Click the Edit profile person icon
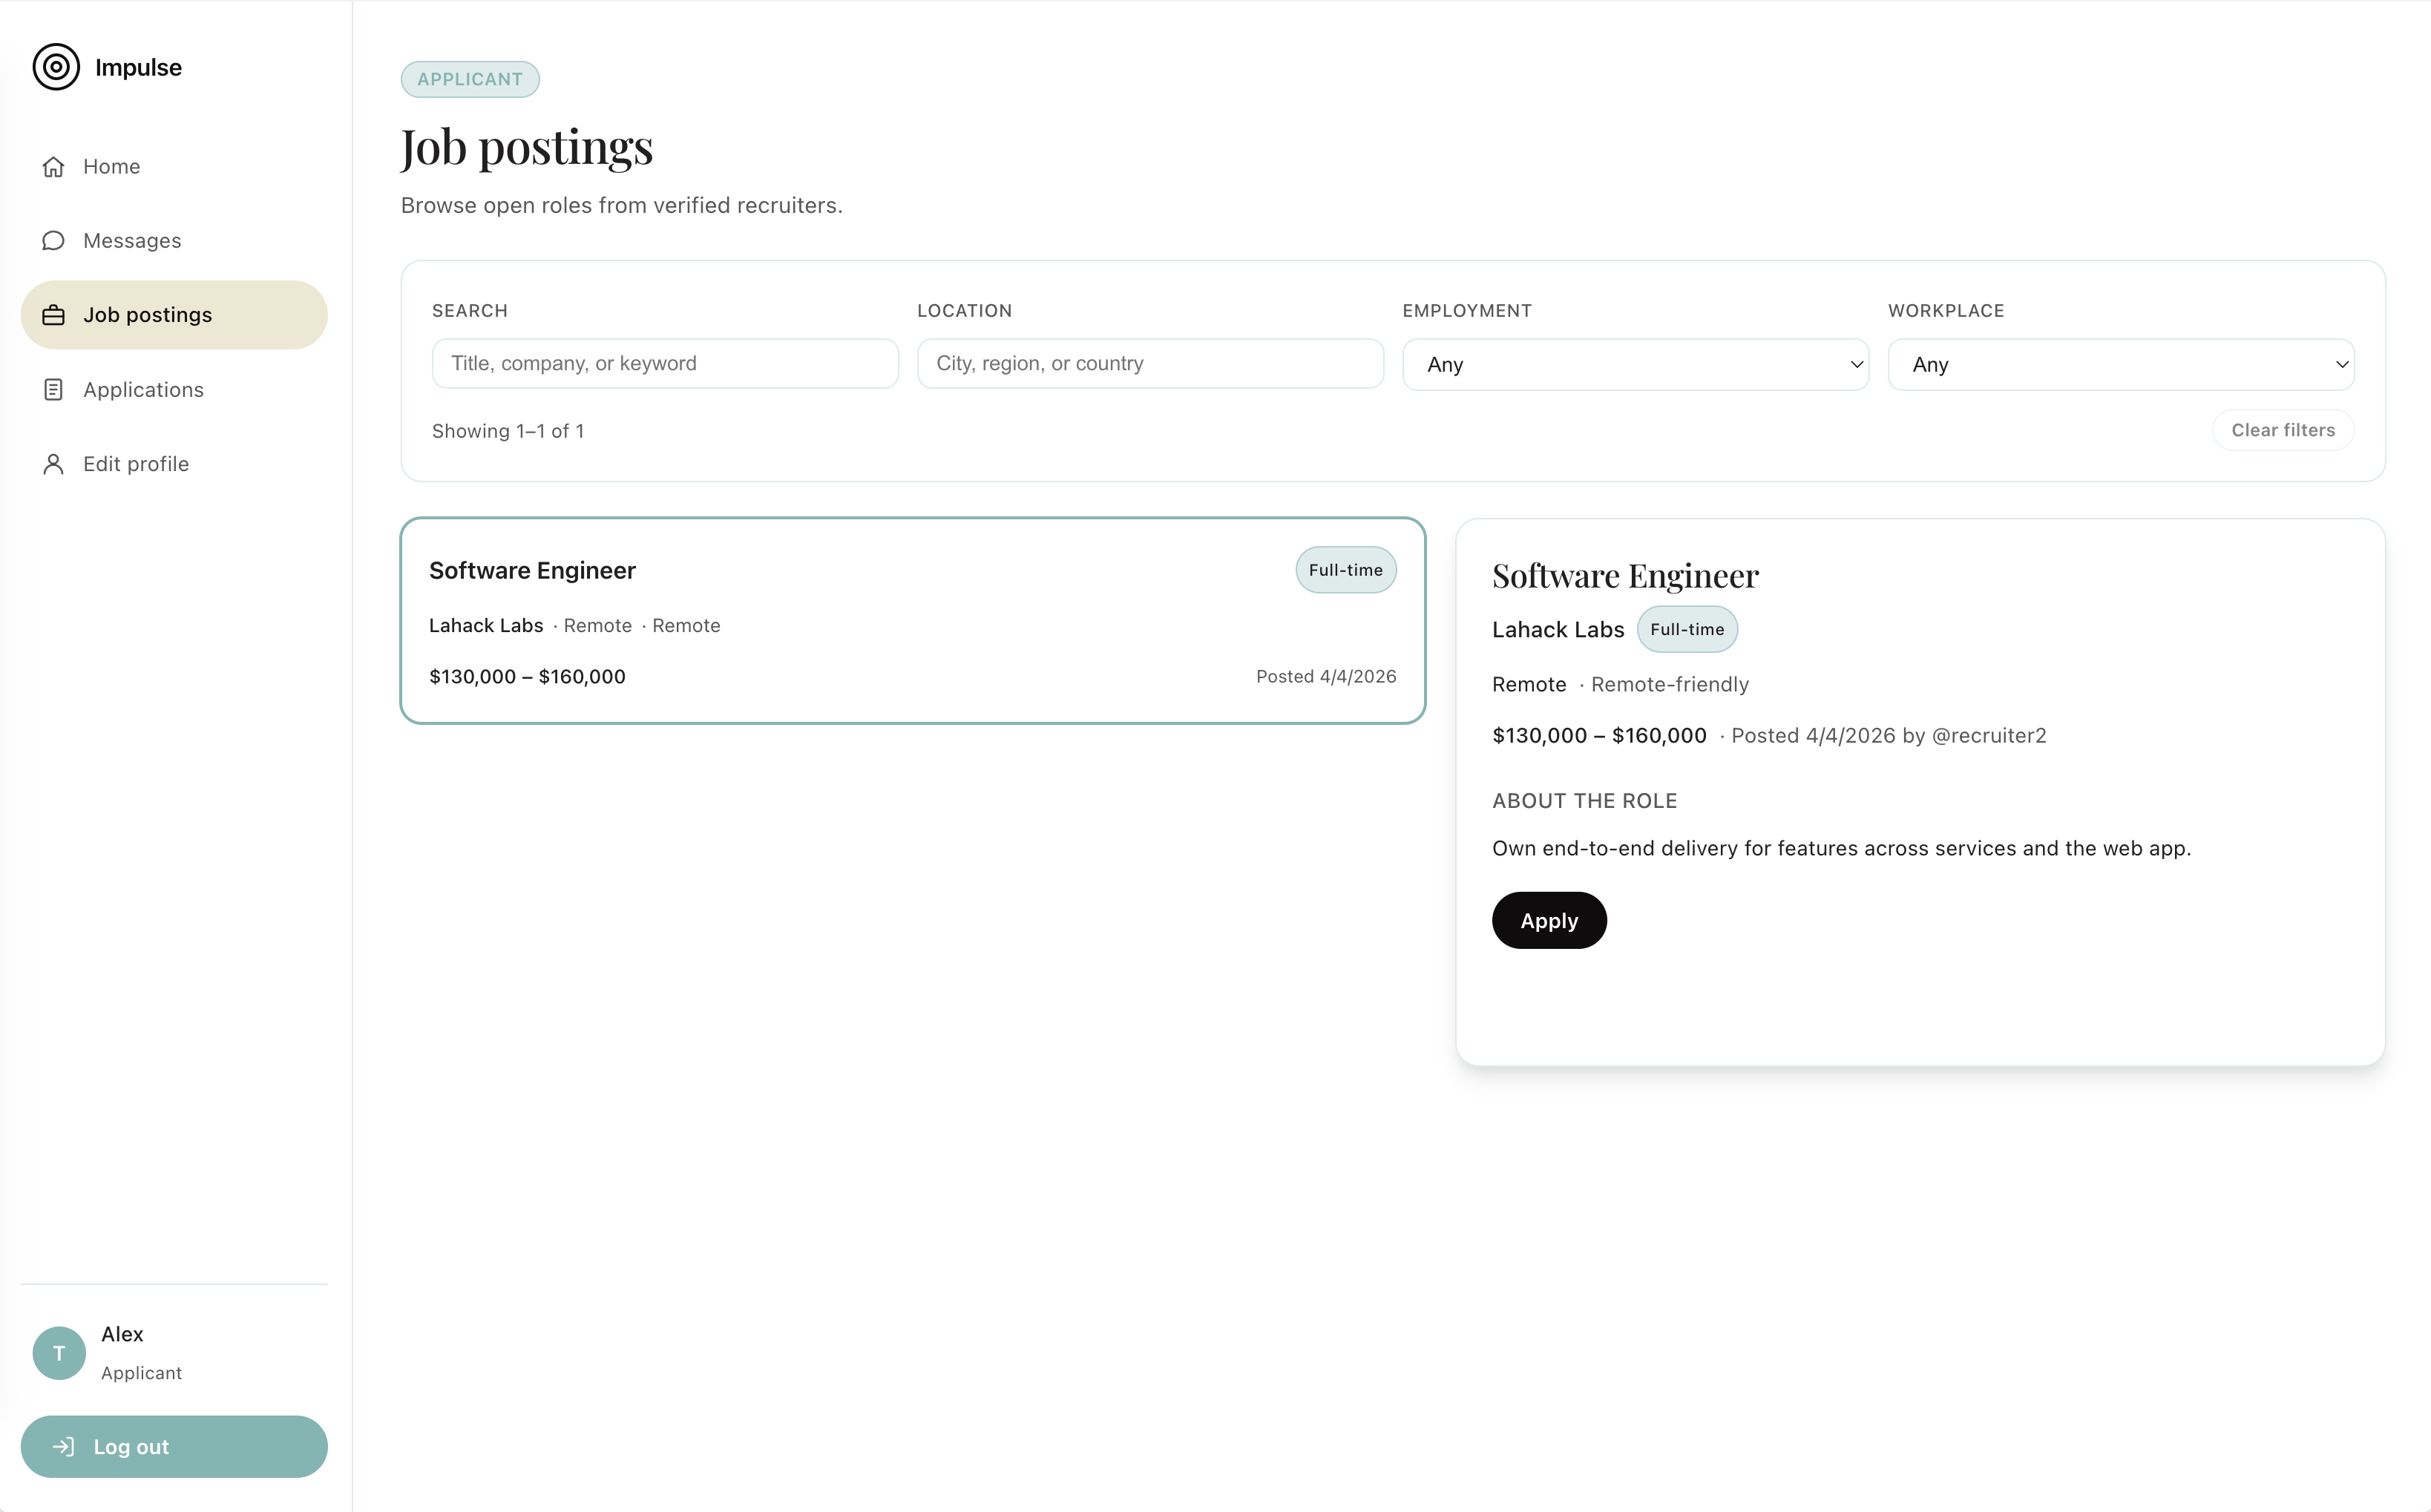 (x=54, y=464)
